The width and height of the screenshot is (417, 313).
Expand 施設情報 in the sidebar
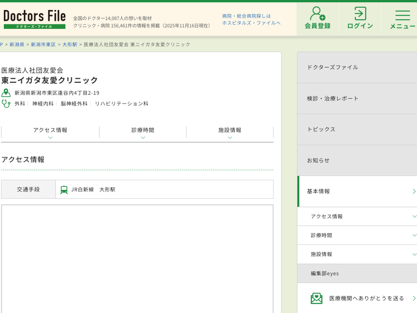[357, 254]
